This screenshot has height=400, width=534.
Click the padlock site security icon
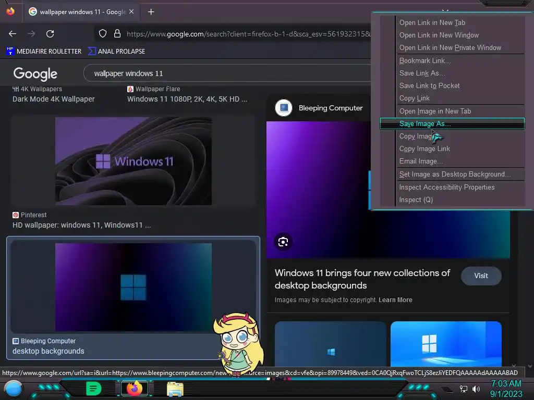[x=117, y=34]
